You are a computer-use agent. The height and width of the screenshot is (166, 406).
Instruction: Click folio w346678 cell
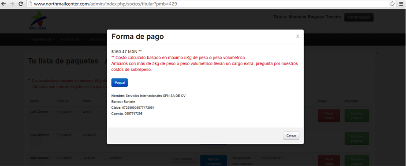(89, 135)
